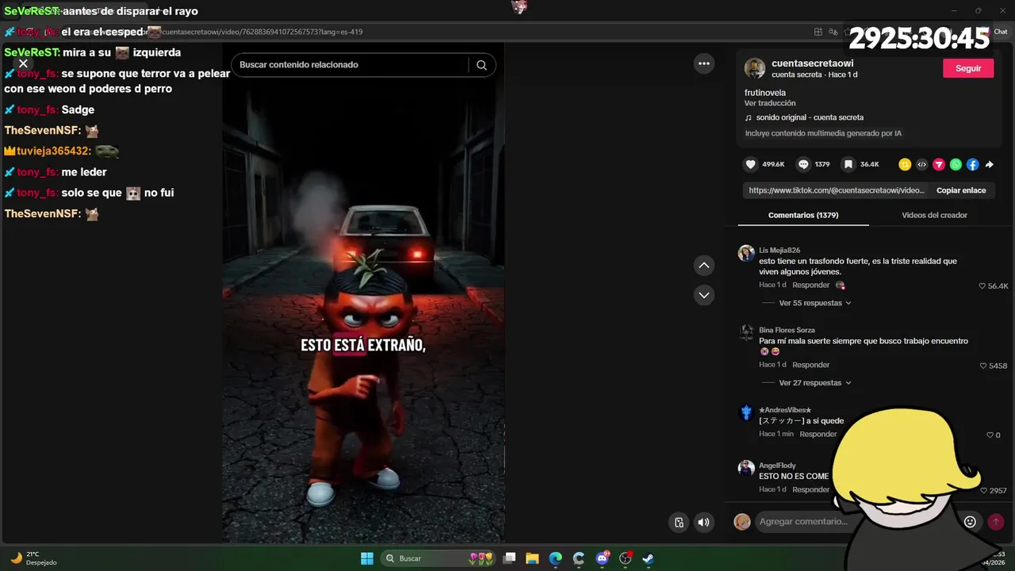Open AngelFlody's profile picture
This screenshot has width=1015, height=571.
pos(746,468)
